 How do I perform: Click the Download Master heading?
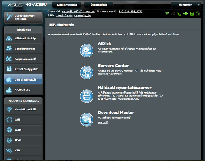116,113
